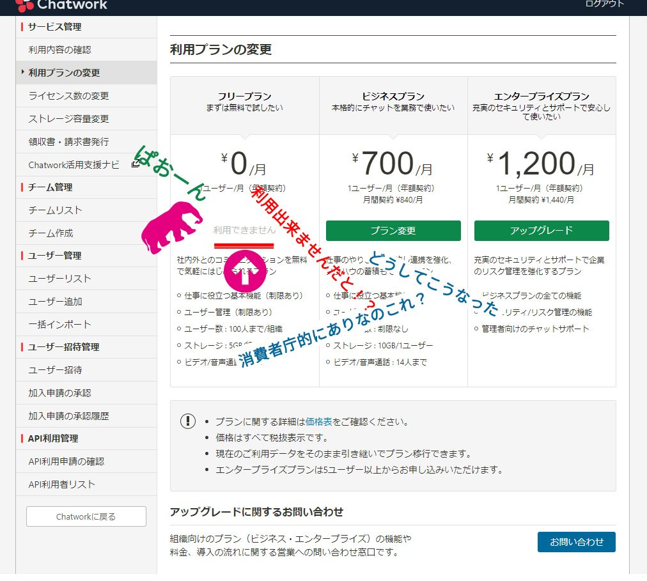Click the ログアウト link in the header

pos(605,4)
